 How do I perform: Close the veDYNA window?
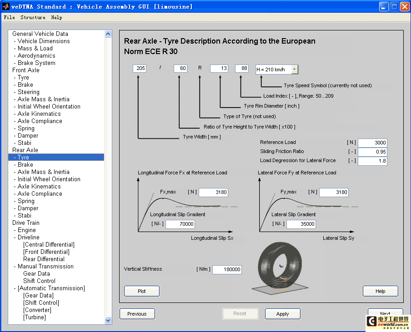[x=405, y=6]
